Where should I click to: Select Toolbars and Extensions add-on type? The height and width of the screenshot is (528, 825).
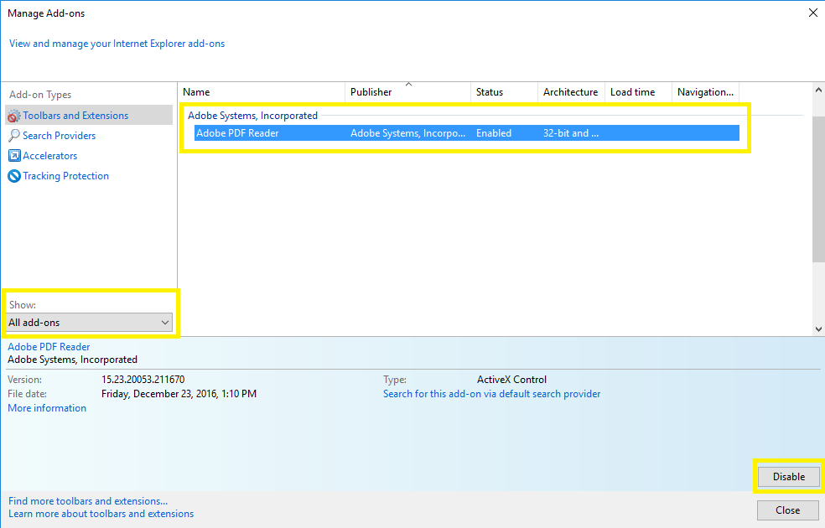tap(89, 115)
